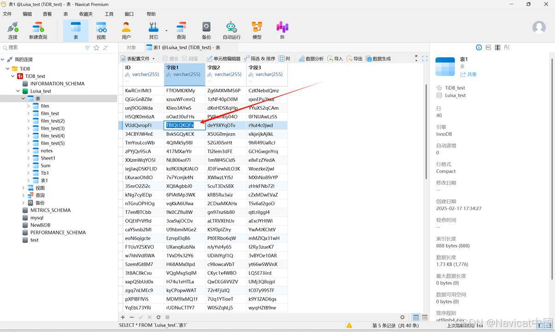Open the 工具 (Tools) menu

pos(109,14)
